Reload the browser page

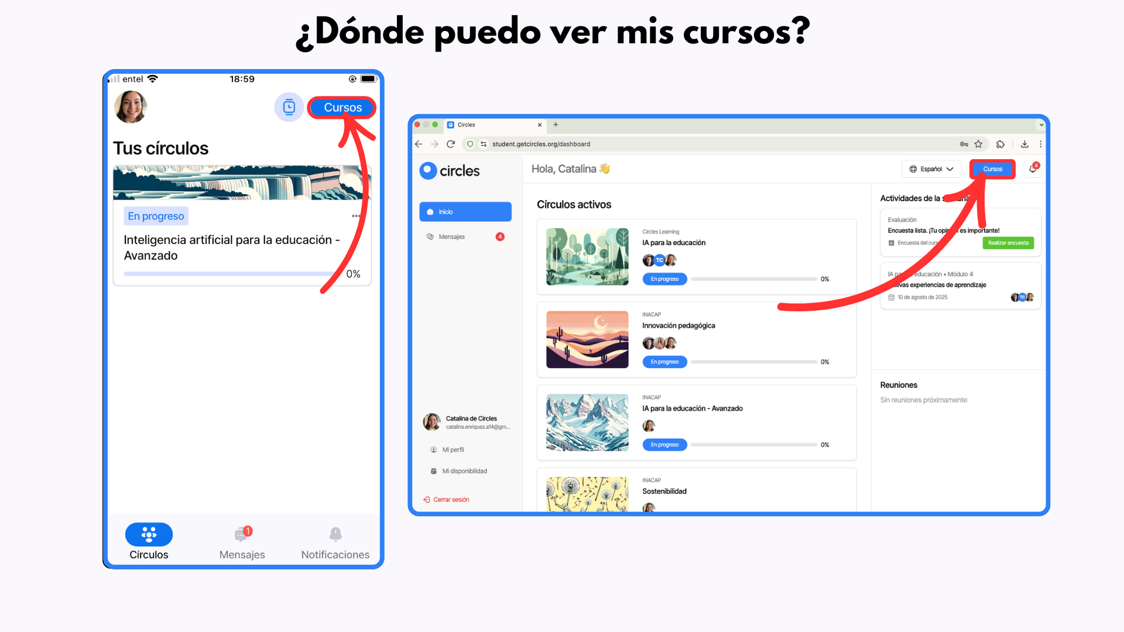451,144
